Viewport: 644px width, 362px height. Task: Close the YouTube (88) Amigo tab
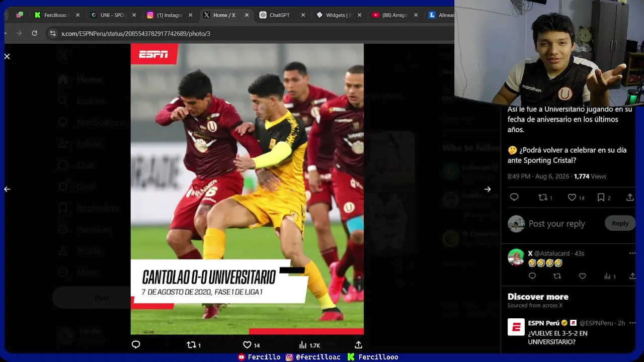click(x=416, y=15)
